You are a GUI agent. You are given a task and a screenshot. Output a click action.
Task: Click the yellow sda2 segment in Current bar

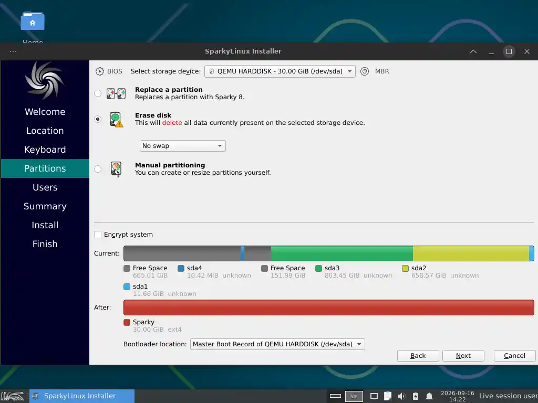coord(471,253)
